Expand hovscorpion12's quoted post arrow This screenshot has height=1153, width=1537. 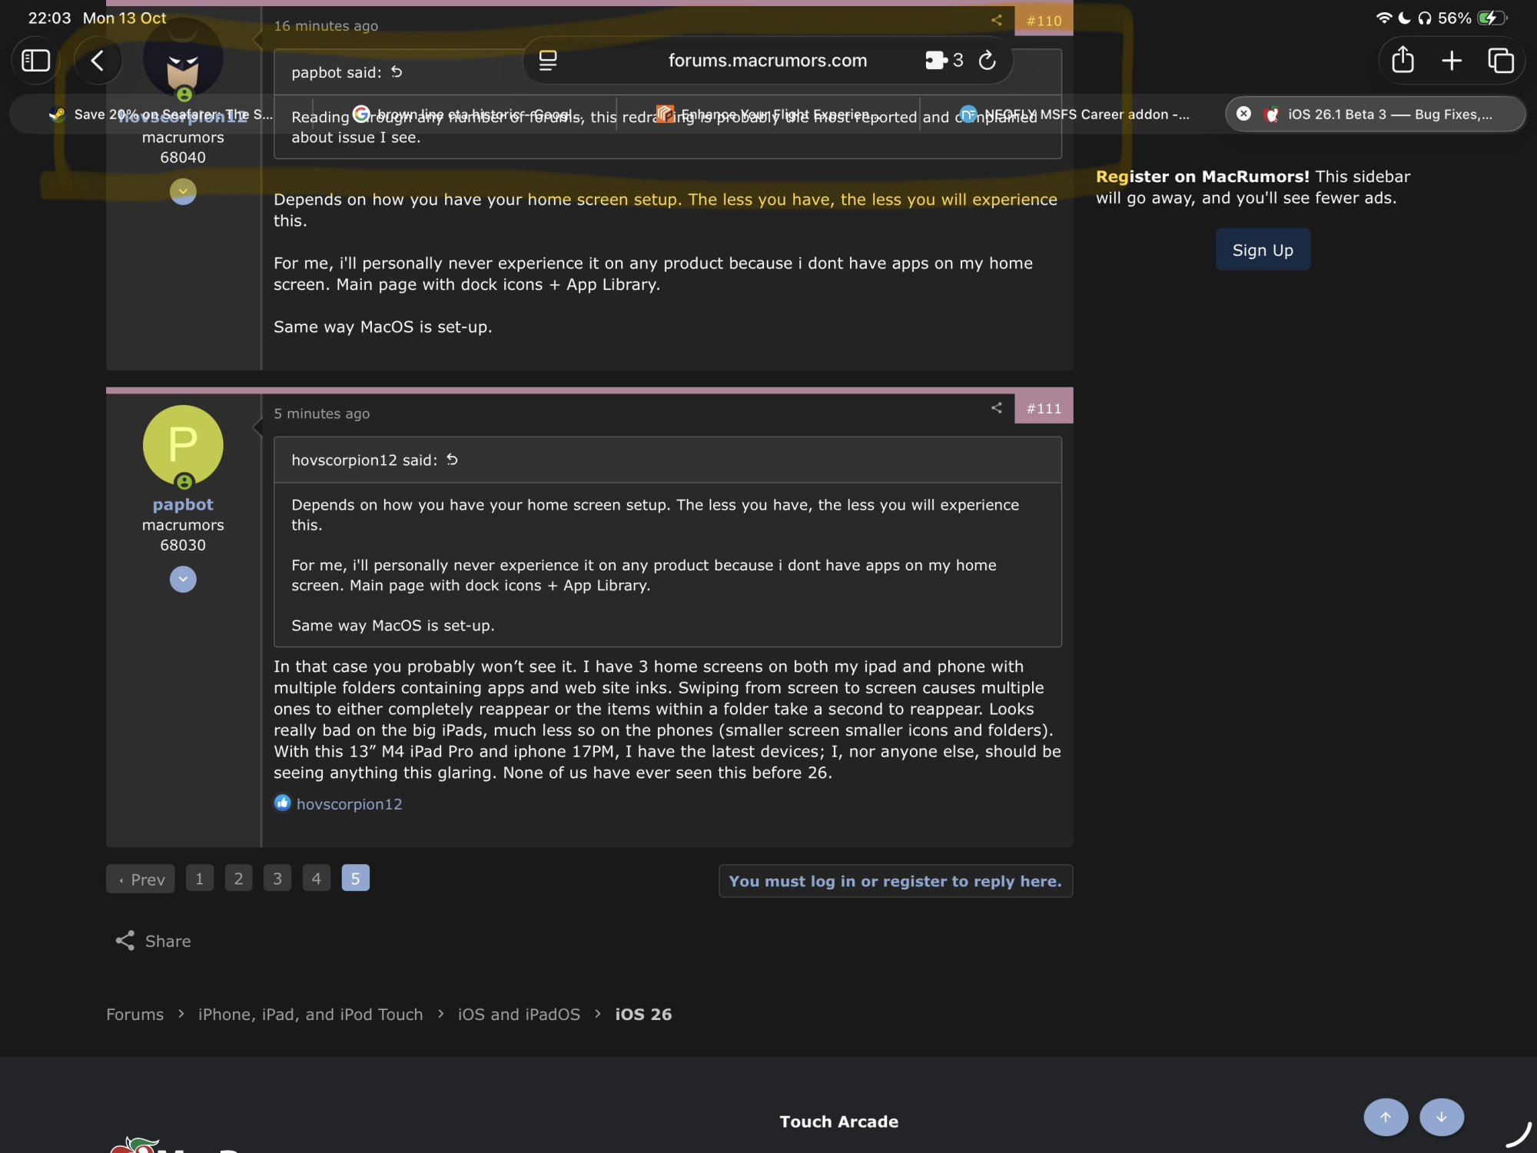point(453,460)
